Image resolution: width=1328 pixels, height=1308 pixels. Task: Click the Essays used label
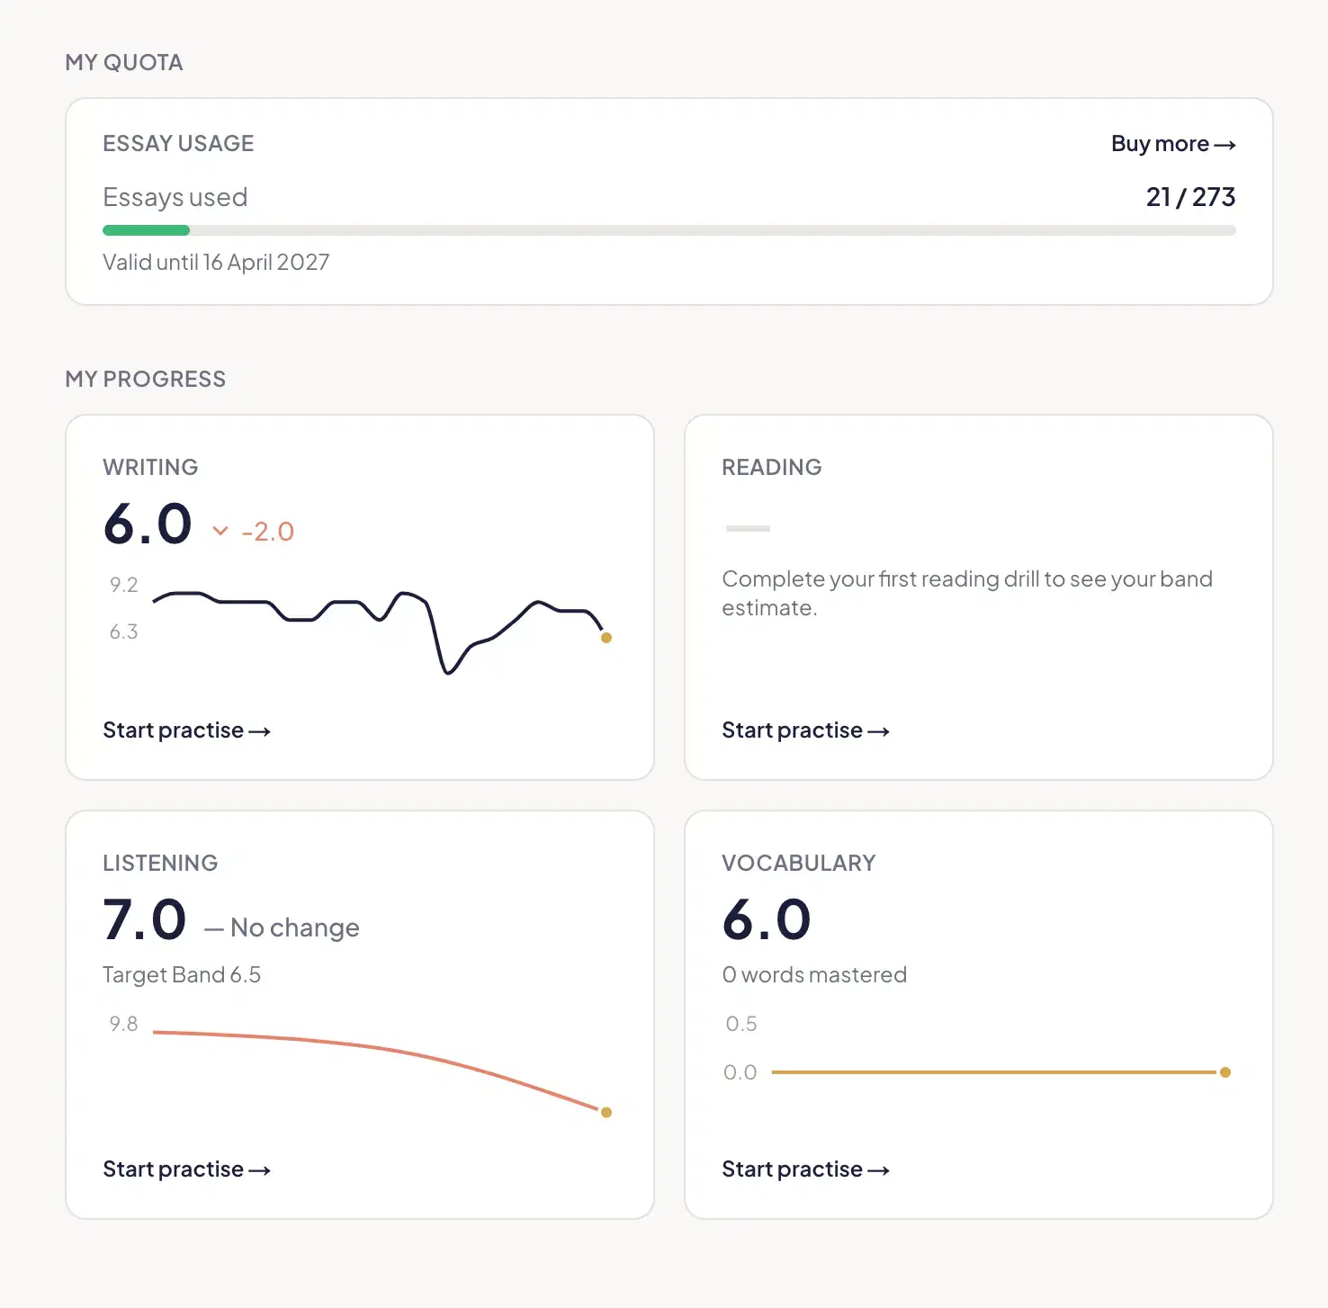[175, 197]
